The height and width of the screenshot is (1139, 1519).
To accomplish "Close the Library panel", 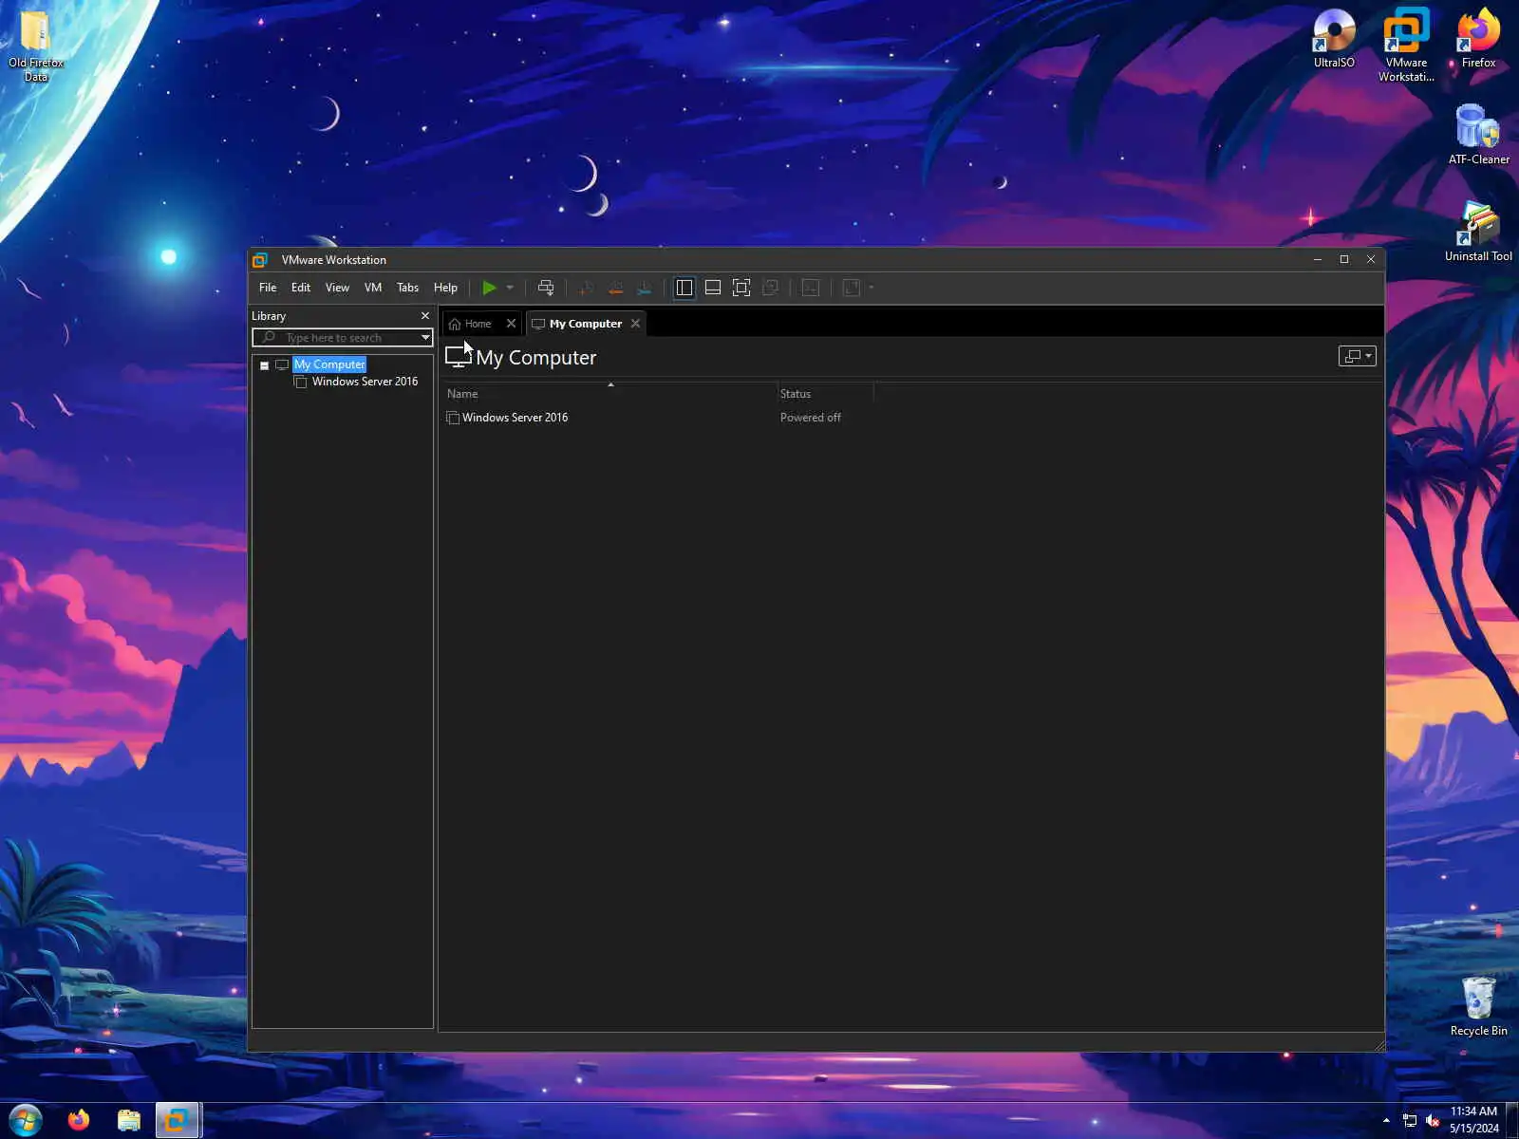I will (424, 316).
